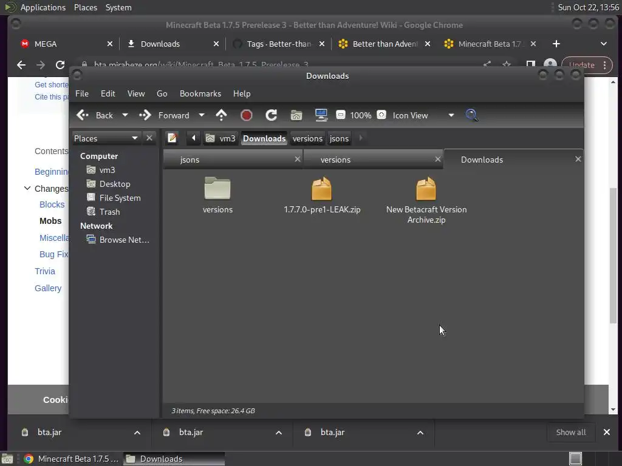Open the Chrome profile avatar
622x466 pixels.
(x=550, y=64)
